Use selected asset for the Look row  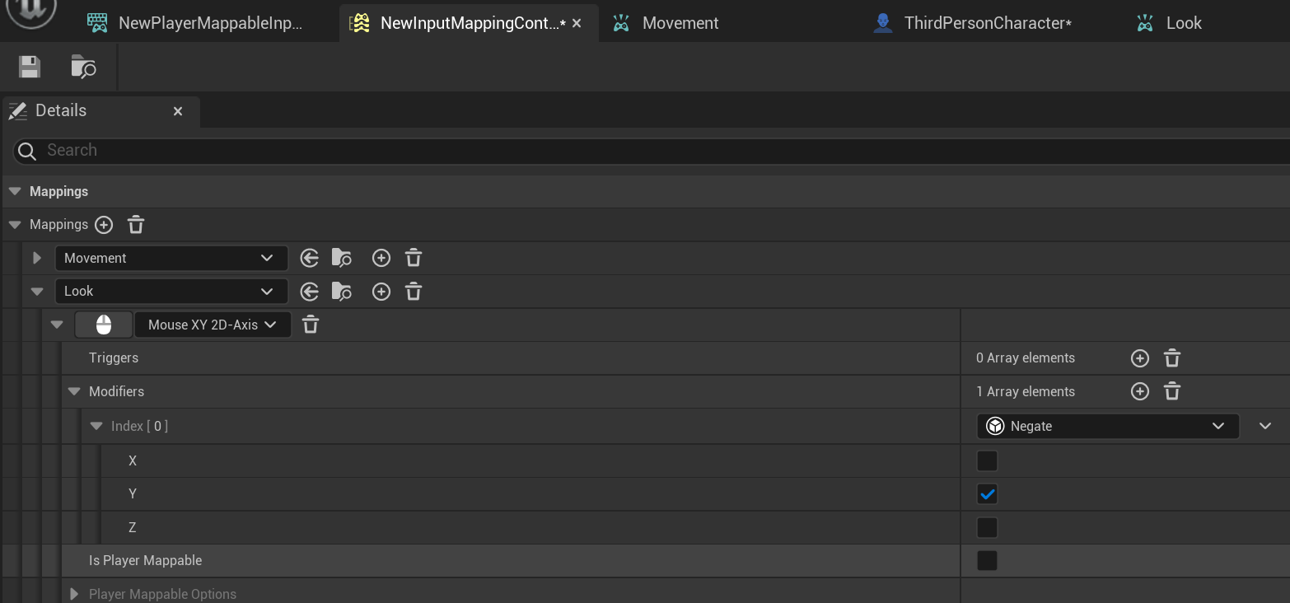tap(309, 291)
